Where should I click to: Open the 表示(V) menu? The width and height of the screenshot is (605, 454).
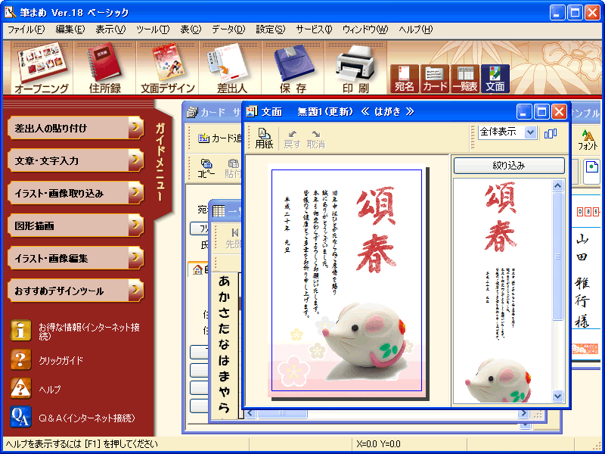click(110, 30)
